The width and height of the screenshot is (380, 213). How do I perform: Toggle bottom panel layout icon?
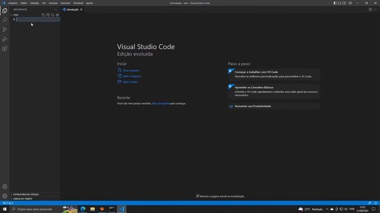[340, 3]
